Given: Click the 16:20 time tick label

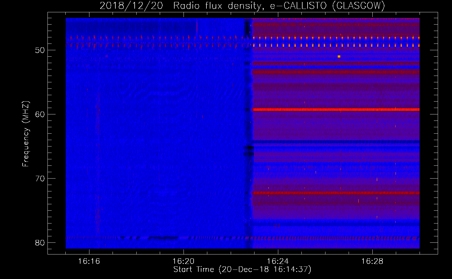Looking at the screenshot, I should point(184,261).
